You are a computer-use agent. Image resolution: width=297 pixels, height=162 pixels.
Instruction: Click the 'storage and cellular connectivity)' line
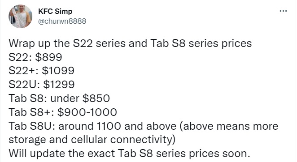92,140
